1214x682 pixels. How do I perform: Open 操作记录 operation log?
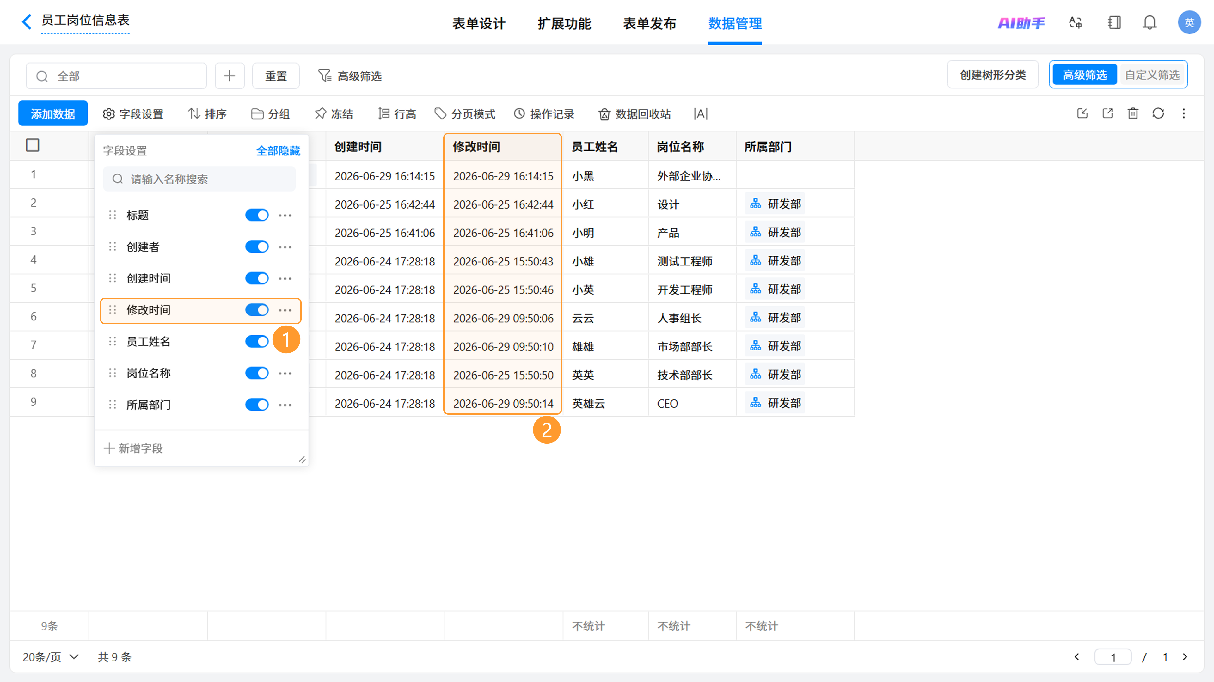tap(544, 114)
